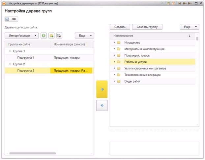Viewport: 205px width, 160px height.
Task: Click the calculator icon in title bar
Action: pyautogui.click(x=168, y=3)
